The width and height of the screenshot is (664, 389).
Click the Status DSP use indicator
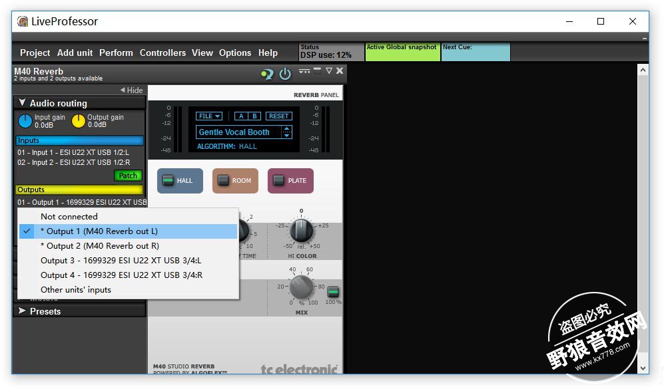point(331,52)
